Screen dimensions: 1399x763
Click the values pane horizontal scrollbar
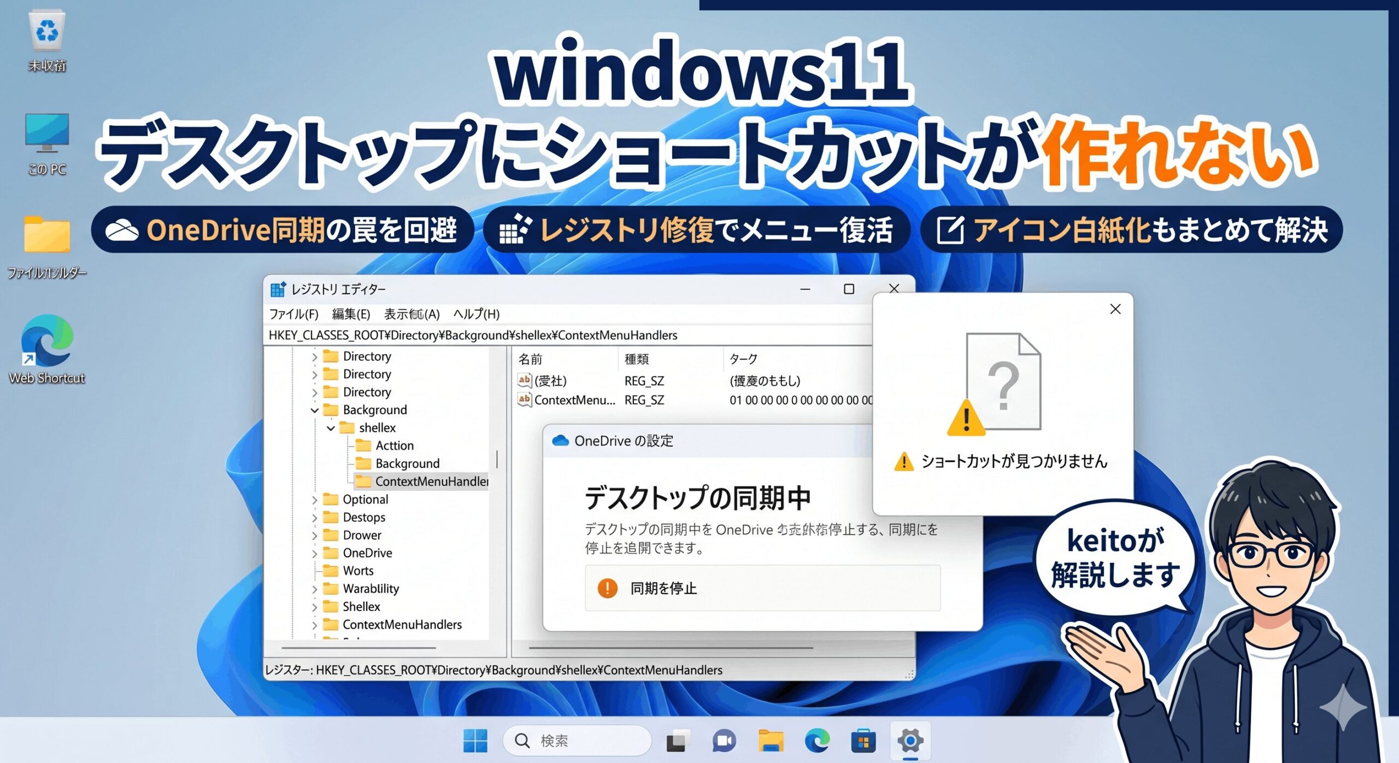click(x=671, y=648)
